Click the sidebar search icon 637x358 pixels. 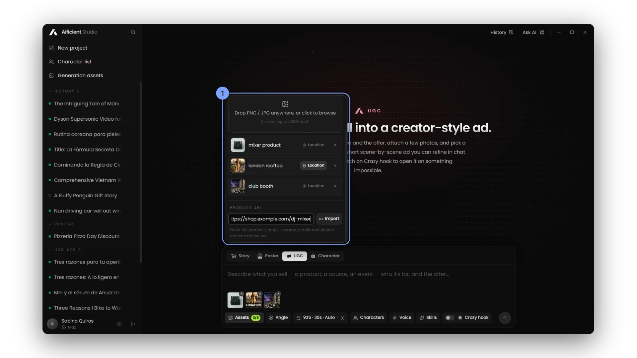(133, 32)
